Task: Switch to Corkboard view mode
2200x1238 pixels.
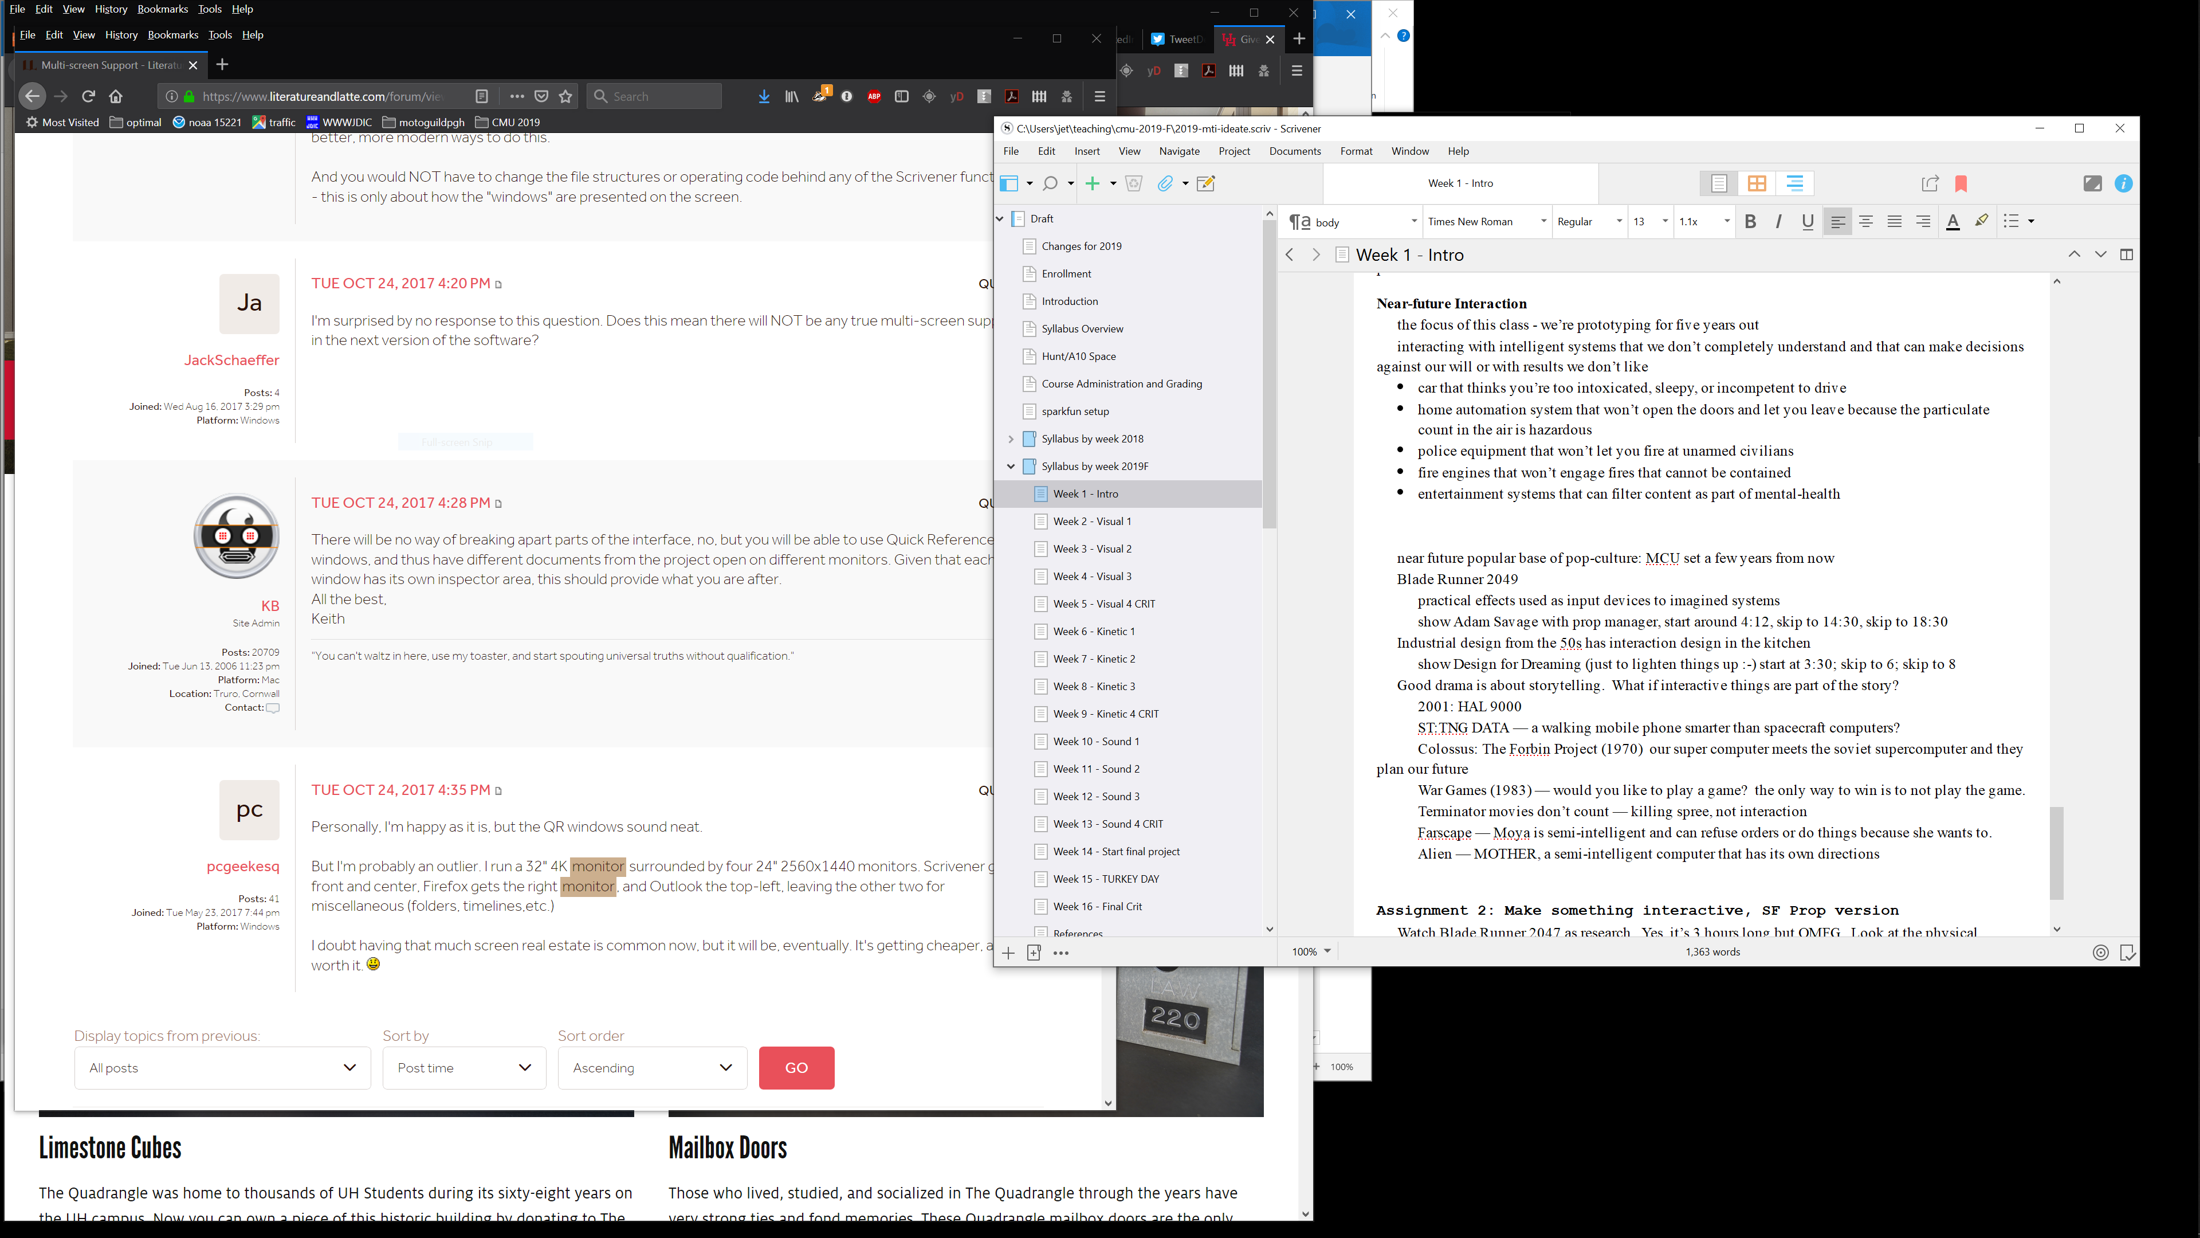Action: [x=1757, y=183]
